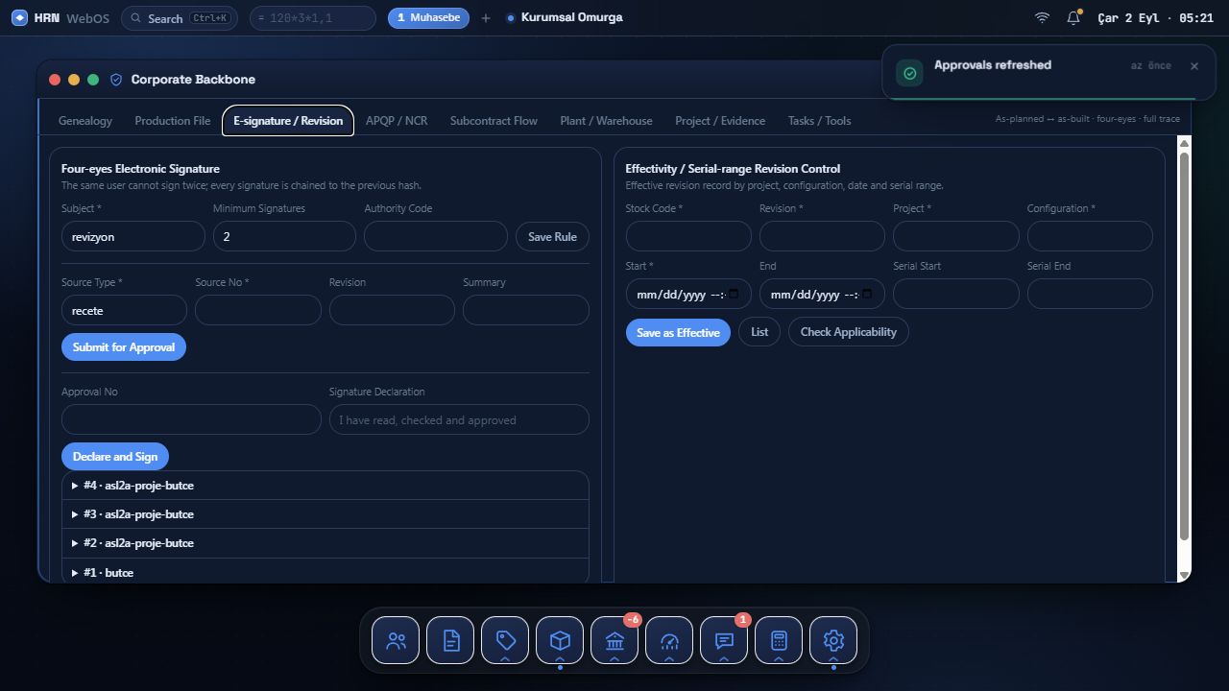
Task: Open the Plant / Warehouse tab
Action: click(606, 121)
